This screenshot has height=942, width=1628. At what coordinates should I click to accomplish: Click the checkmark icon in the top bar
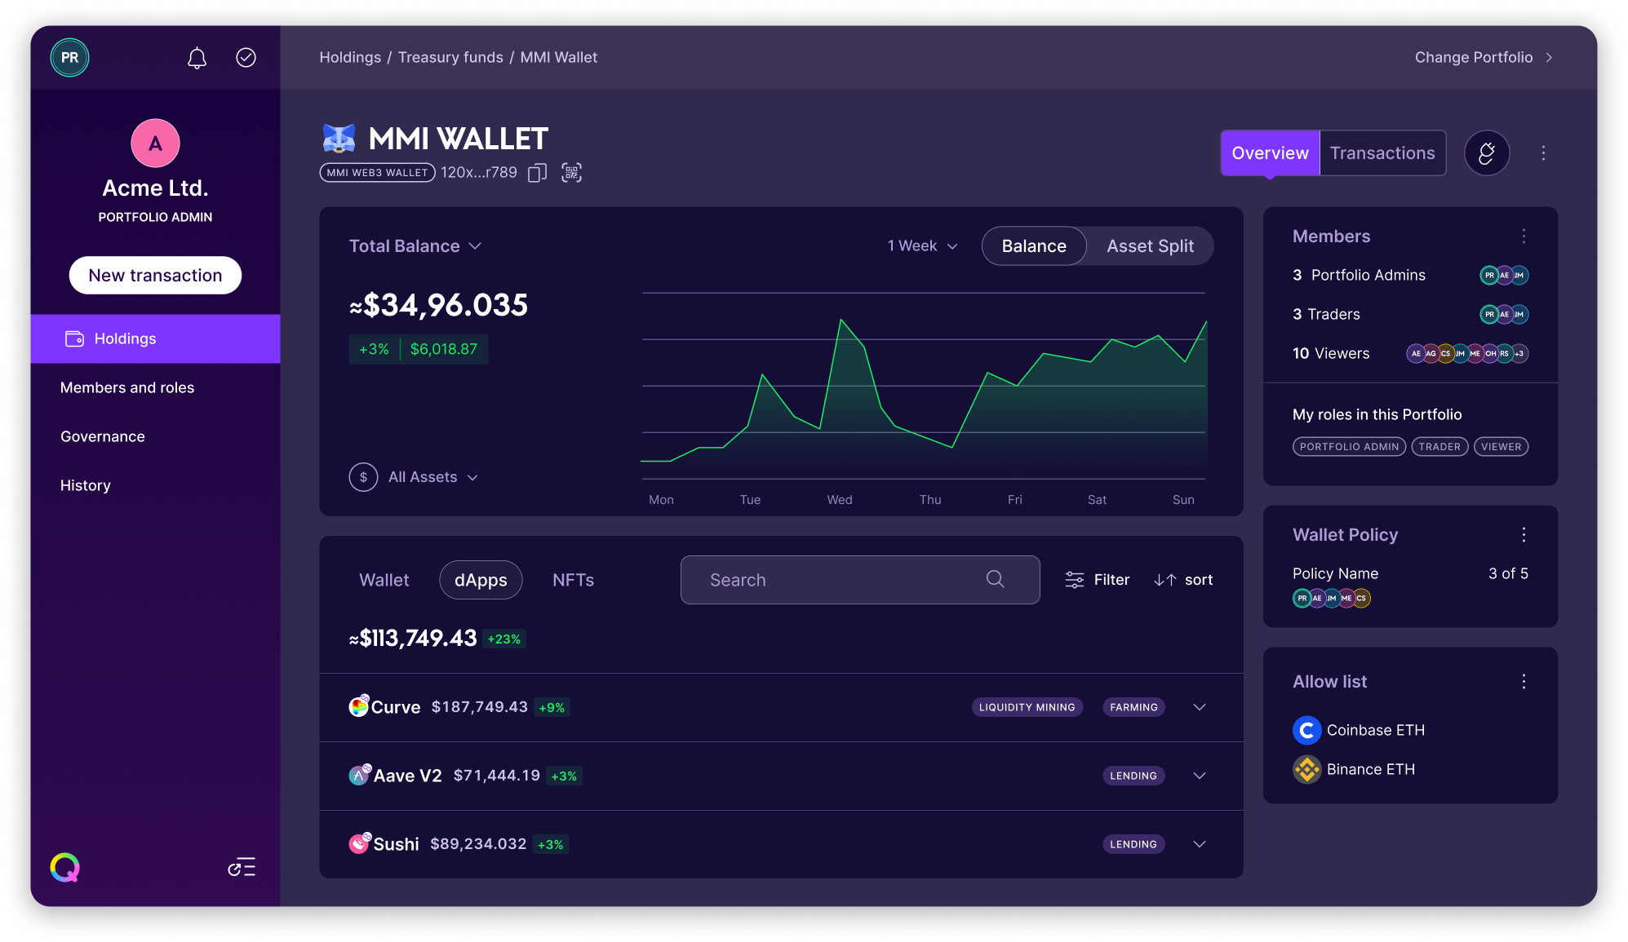(246, 57)
